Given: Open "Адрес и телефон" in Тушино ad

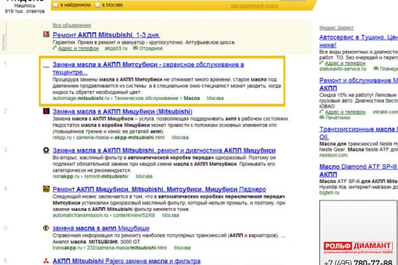Looking at the screenshot, I should 345,63.
